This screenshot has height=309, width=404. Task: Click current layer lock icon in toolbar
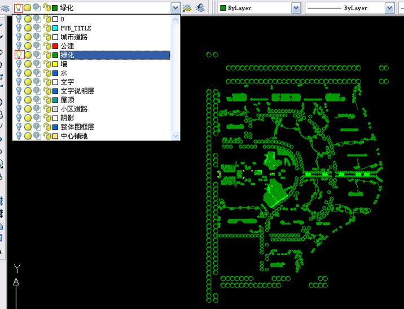click(x=47, y=8)
